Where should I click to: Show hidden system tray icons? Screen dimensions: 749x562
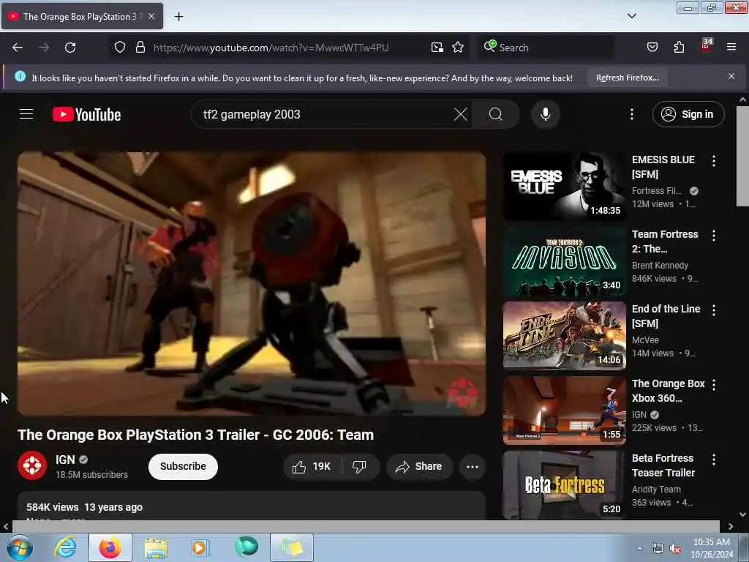click(639, 548)
